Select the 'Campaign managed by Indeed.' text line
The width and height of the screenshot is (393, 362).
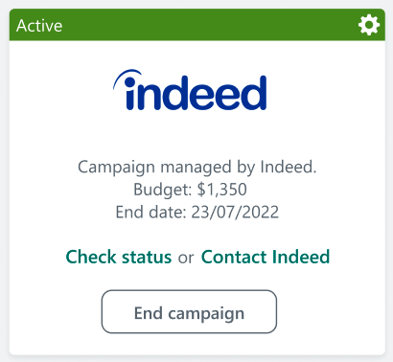click(x=197, y=167)
